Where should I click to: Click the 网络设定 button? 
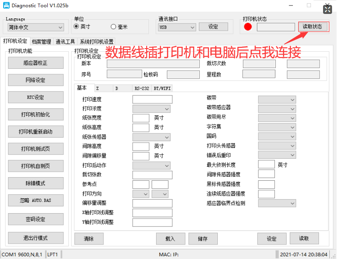(36, 80)
